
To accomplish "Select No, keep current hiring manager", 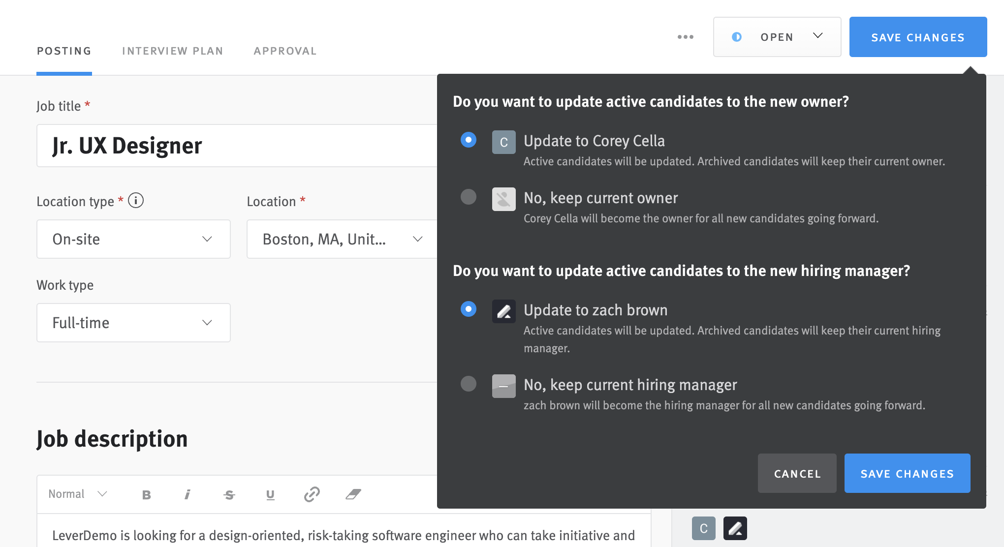I will [469, 384].
